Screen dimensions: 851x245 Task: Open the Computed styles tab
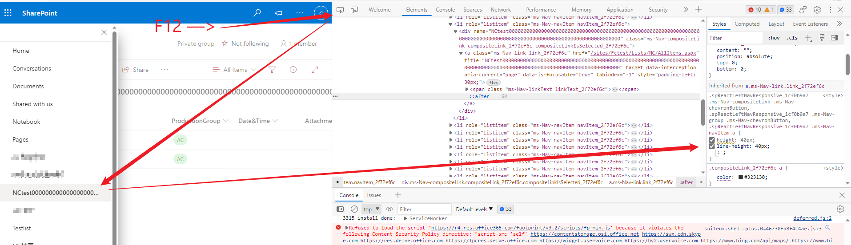[747, 24]
